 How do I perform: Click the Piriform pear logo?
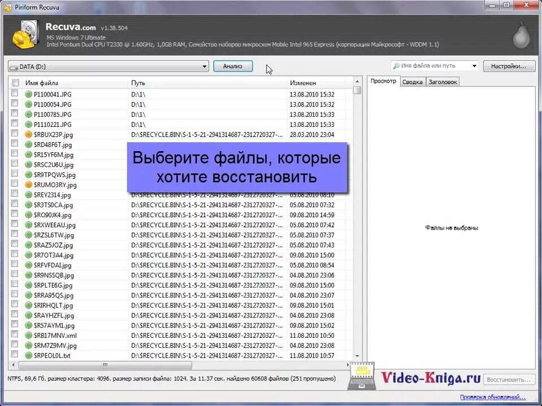[x=521, y=35]
